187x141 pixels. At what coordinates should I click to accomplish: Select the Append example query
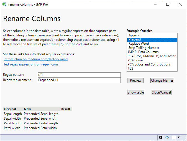[x=134, y=35]
